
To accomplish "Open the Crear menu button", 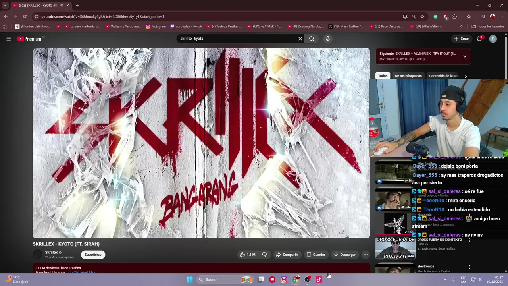I will (x=462, y=39).
